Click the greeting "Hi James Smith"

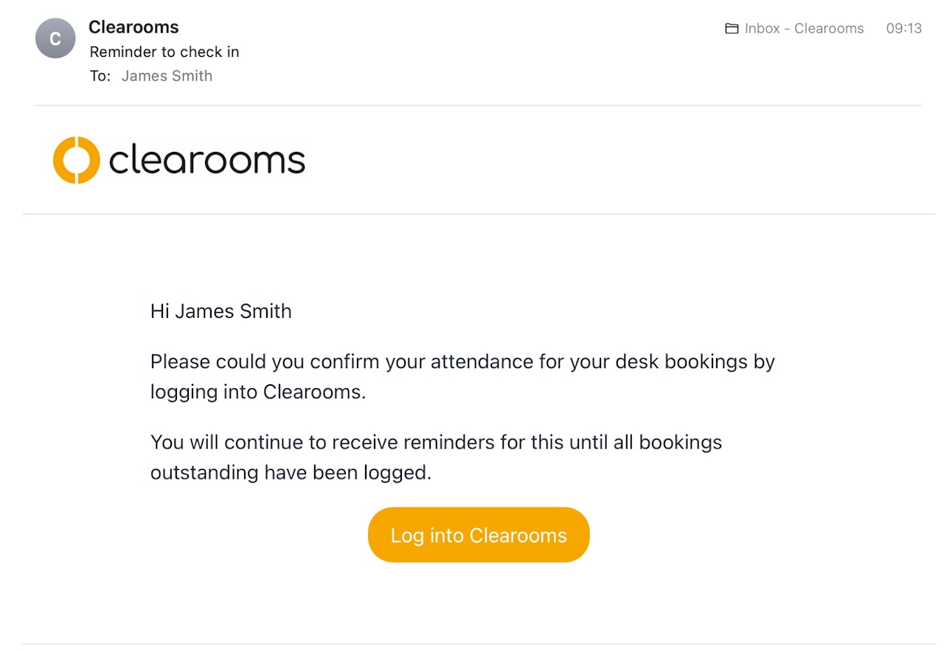[221, 311]
